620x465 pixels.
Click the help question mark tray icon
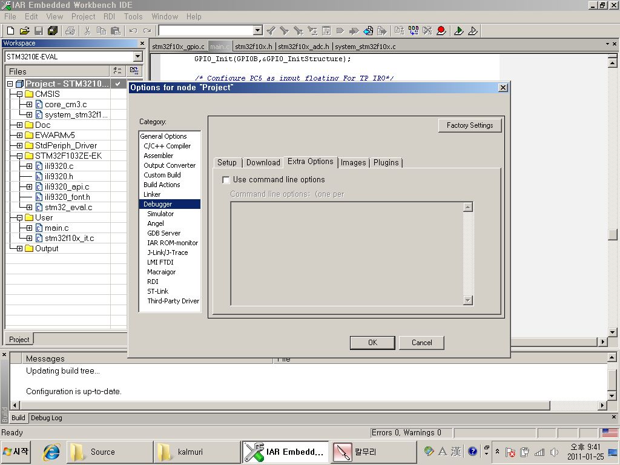(x=472, y=451)
